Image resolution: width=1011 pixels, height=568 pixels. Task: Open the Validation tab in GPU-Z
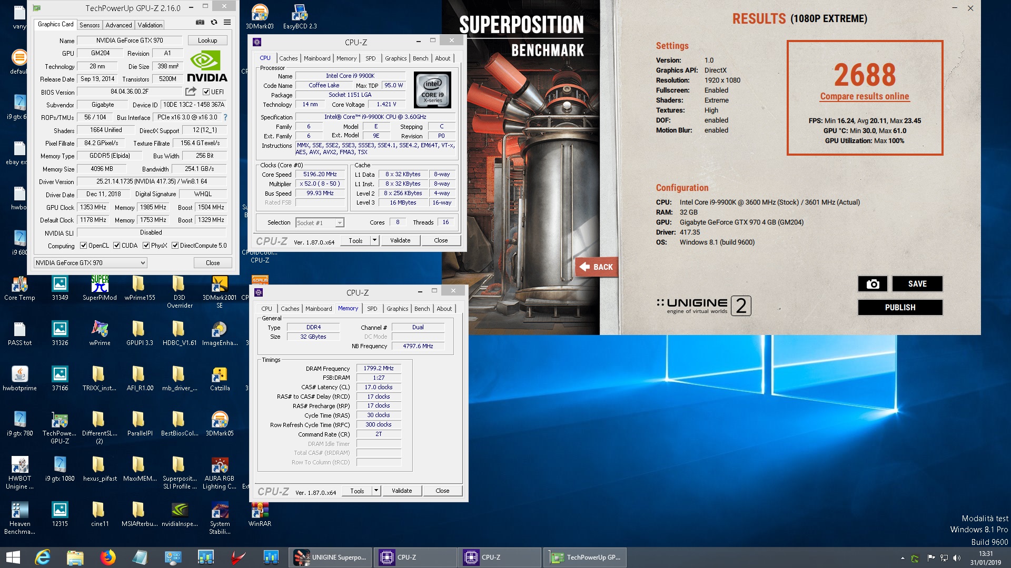[150, 25]
